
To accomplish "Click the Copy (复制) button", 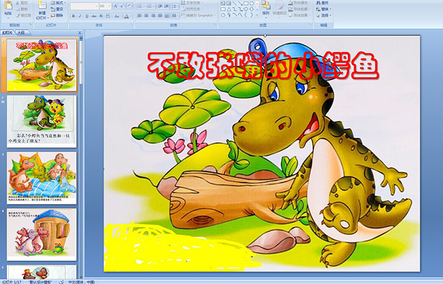I will point(22,9).
